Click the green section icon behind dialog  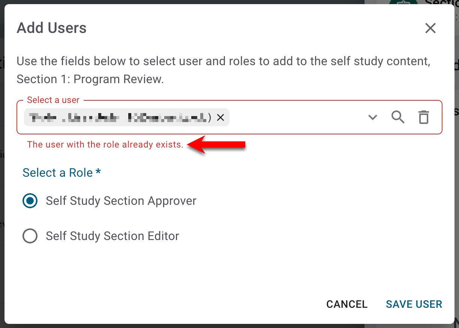403,3
